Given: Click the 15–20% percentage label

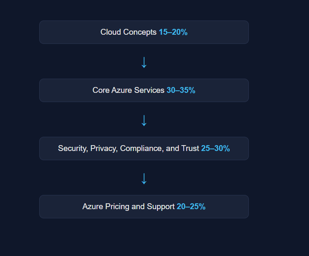Looking at the screenshot, I should [173, 32].
